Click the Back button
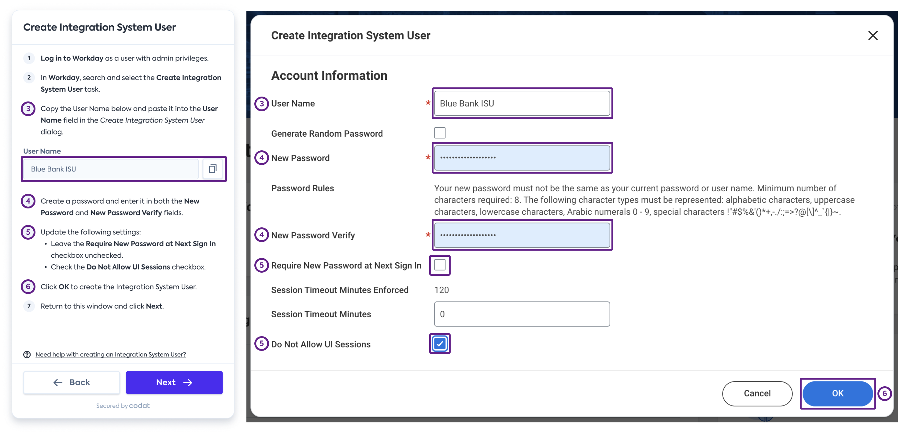Viewport: 908px width, 434px height. [x=71, y=383]
